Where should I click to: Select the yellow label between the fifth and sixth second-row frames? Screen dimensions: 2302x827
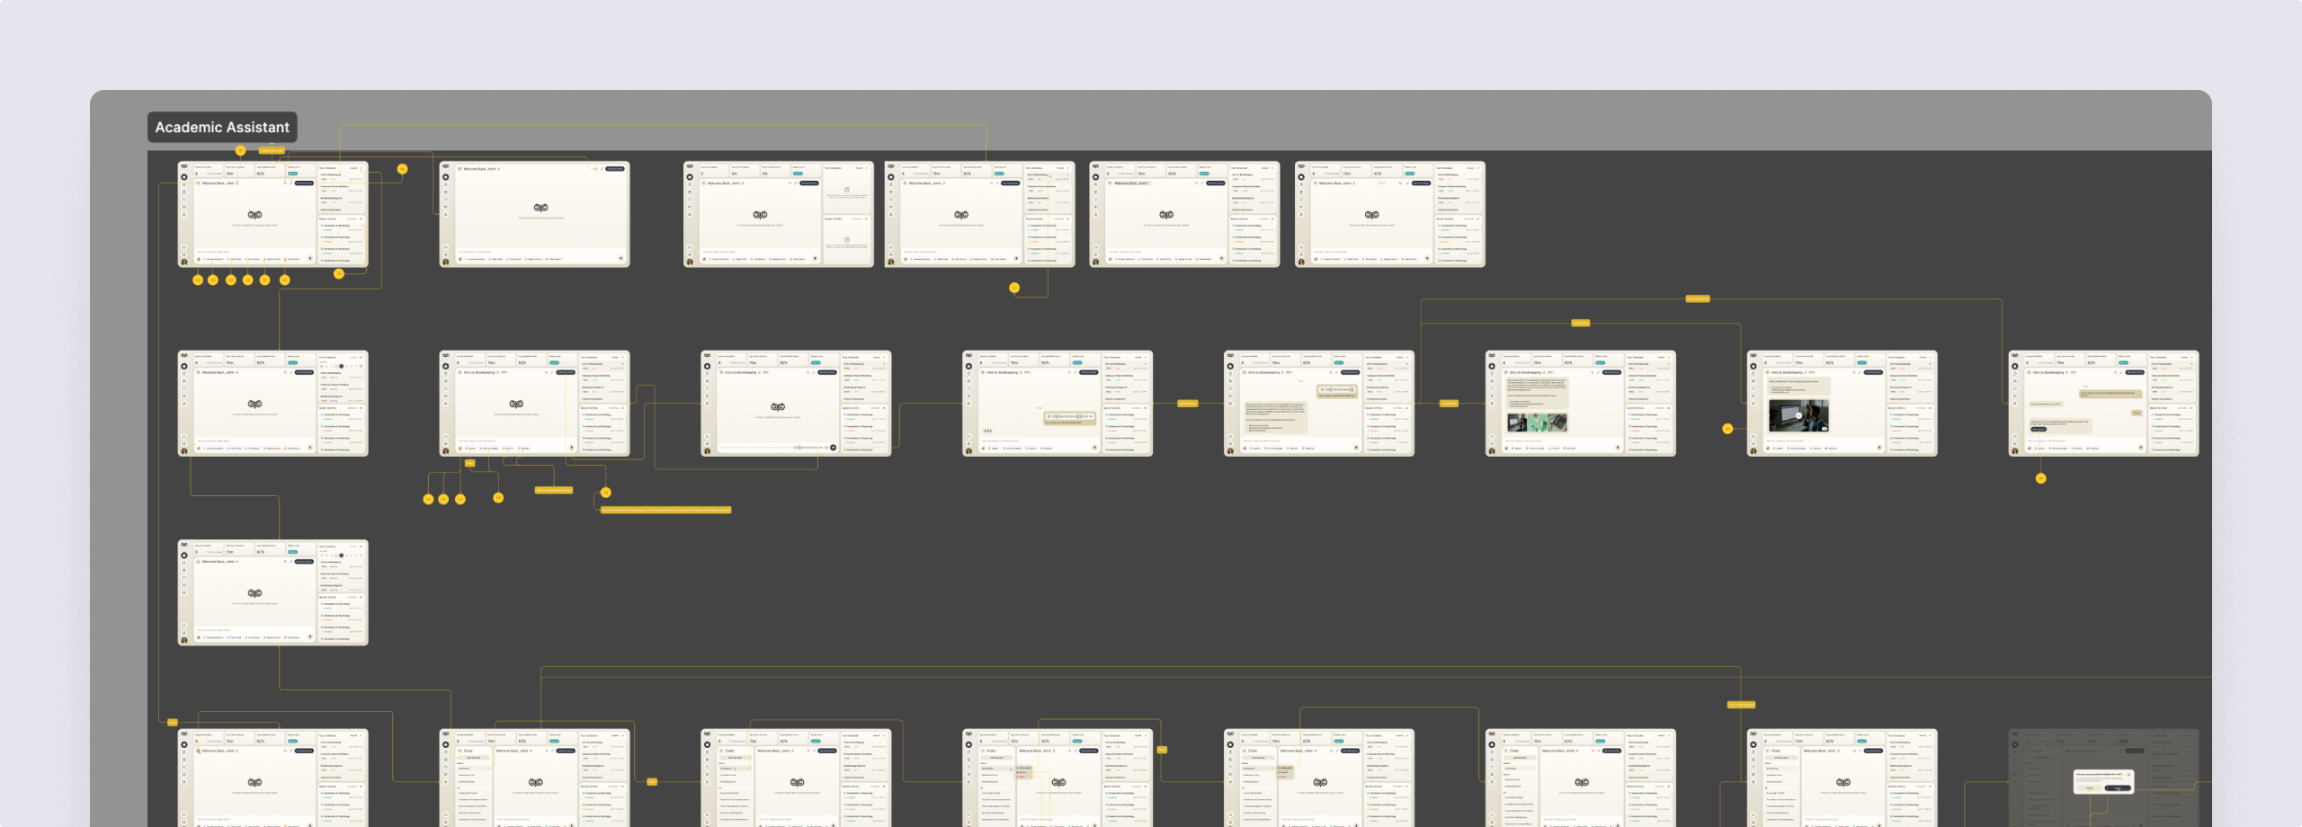click(x=1449, y=404)
